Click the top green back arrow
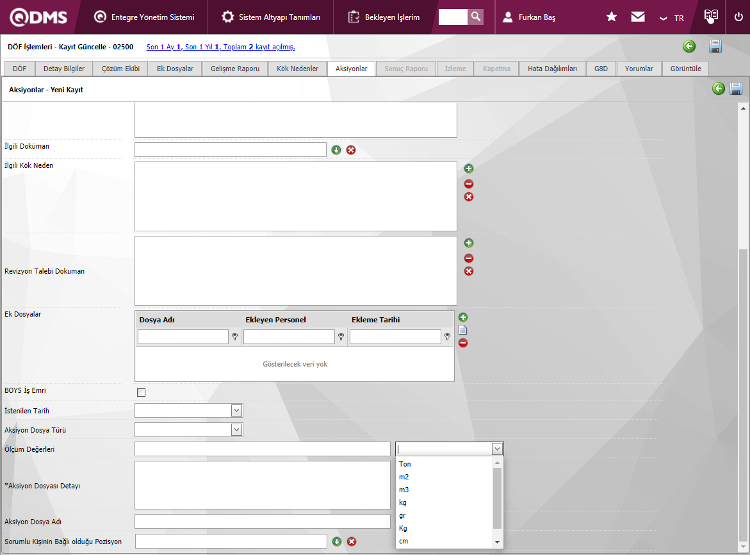The height and width of the screenshot is (555, 750). (x=689, y=46)
